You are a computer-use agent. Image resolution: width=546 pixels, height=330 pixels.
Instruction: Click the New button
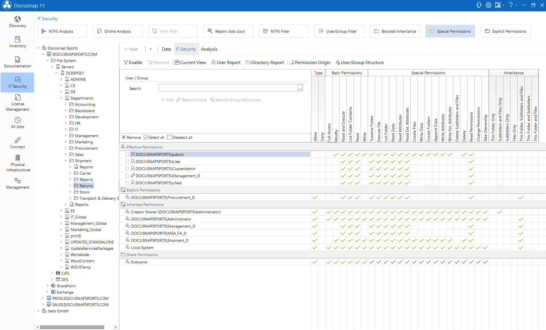(131, 49)
